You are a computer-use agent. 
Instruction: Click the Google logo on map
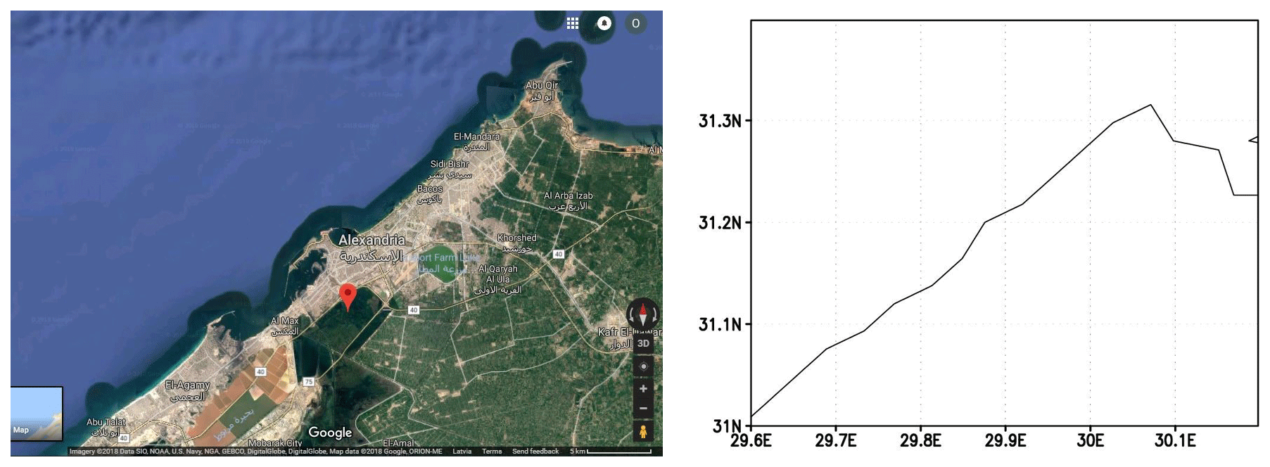point(330,433)
